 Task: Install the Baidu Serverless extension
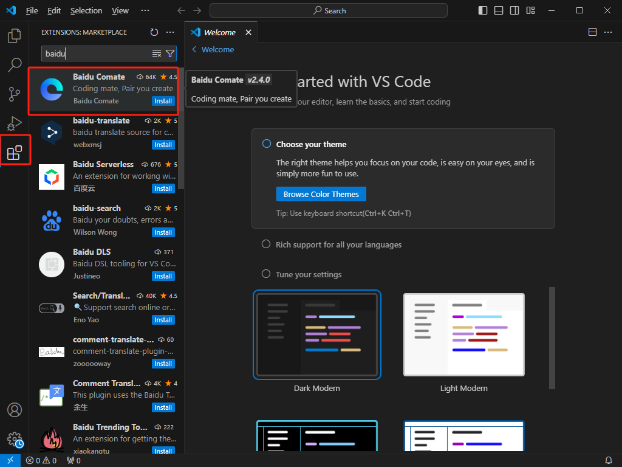(163, 189)
